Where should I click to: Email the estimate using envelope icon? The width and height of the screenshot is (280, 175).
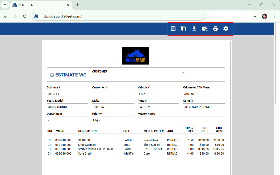(x=205, y=29)
